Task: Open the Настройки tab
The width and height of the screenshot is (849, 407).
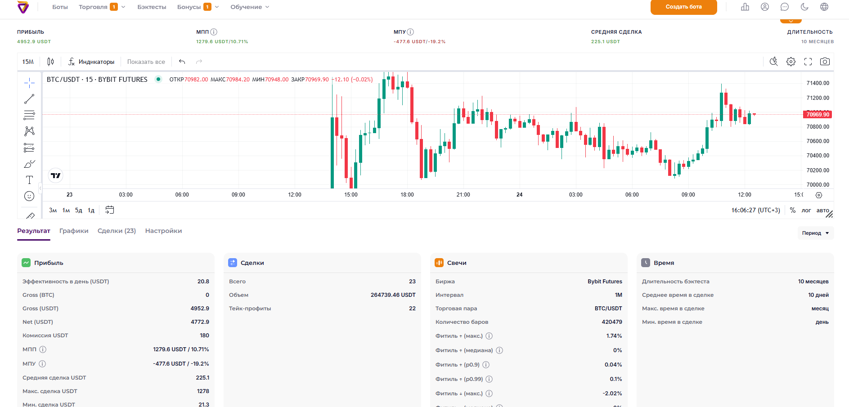Action: [163, 231]
